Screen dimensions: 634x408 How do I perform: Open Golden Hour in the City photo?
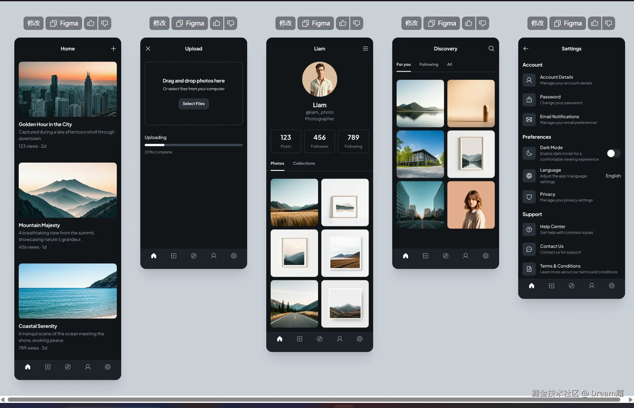(x=68, y=89)
